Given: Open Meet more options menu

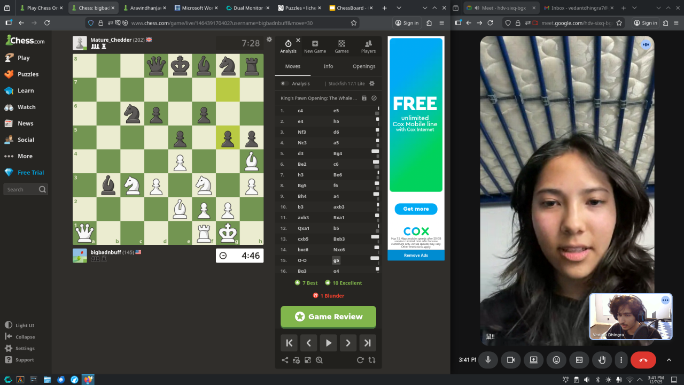Looking at the screenshot, I should [x=621, y=360].
